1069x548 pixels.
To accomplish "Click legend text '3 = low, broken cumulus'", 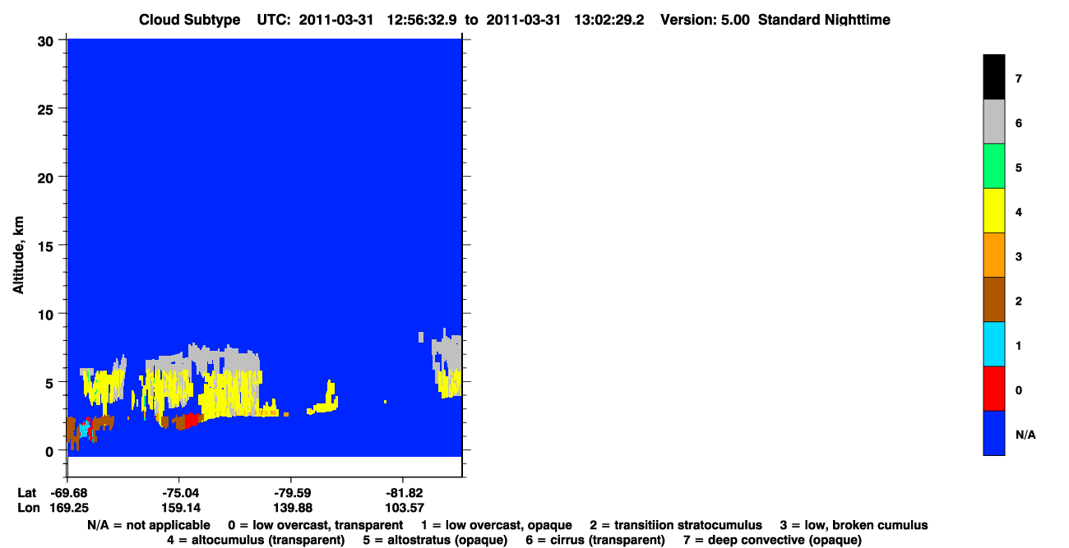I will [x=854, y=525].
